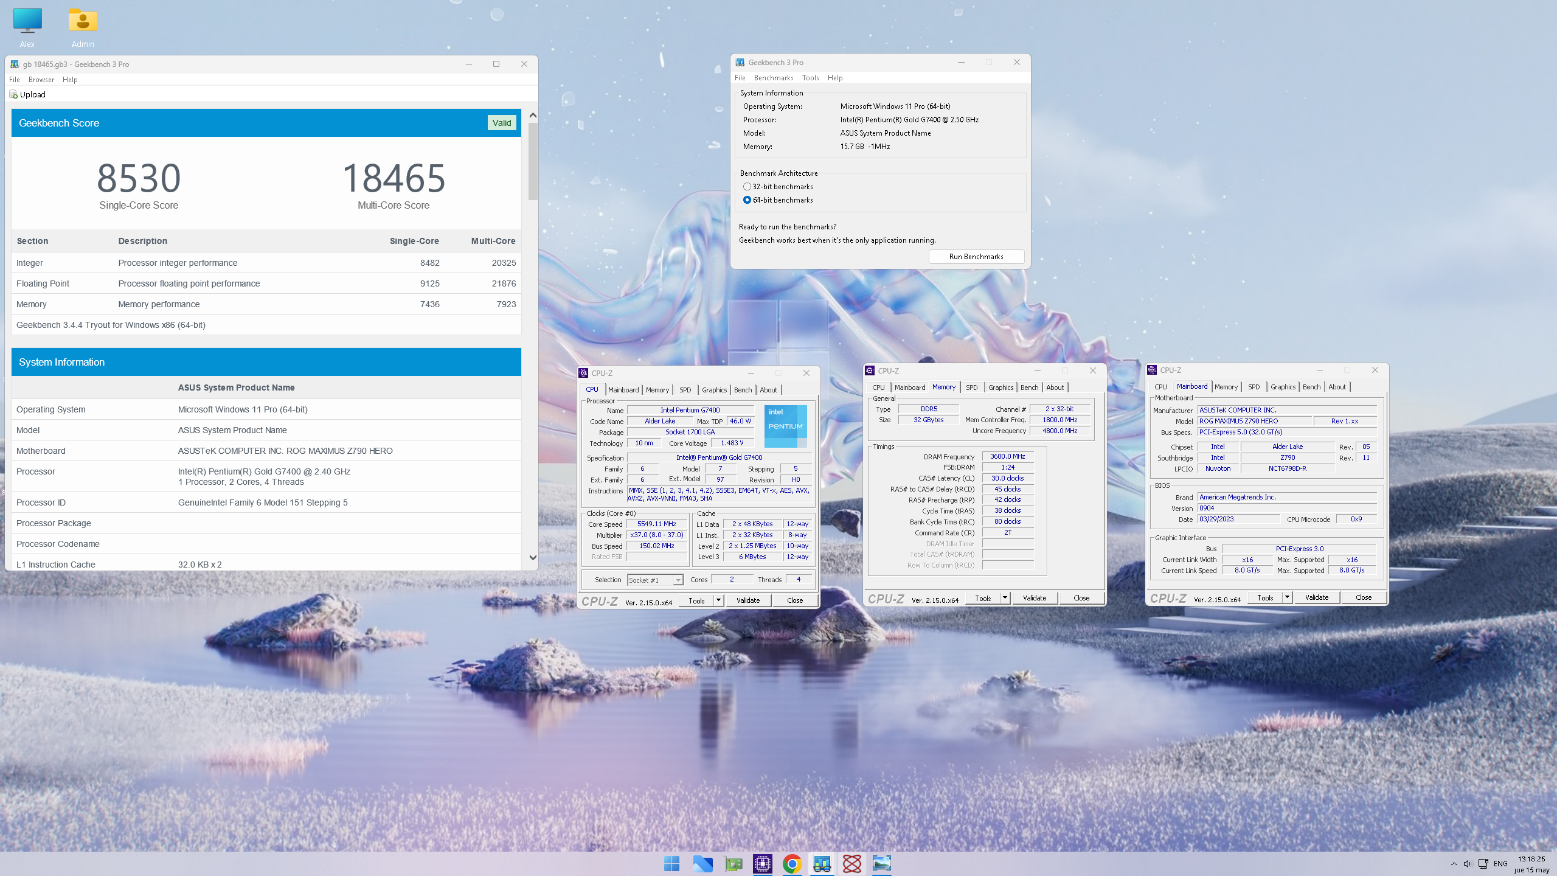The width and height of the screenshot is (1557, 876).
Task: Click the Run Benchmarks button
Action: [x=976, y=257]
